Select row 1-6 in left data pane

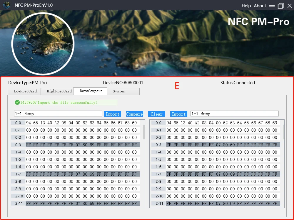click(x=75, y=167)
